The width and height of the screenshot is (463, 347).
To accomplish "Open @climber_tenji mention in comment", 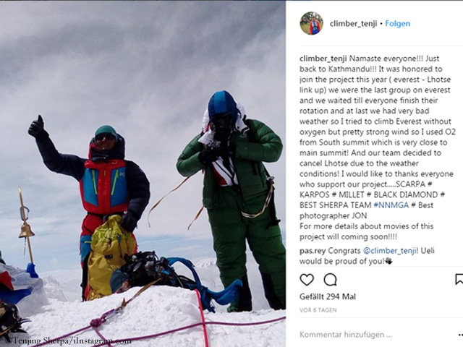I will [389, 251].
